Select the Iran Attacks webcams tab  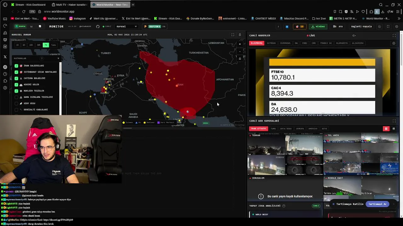click(x=258, y=129)
